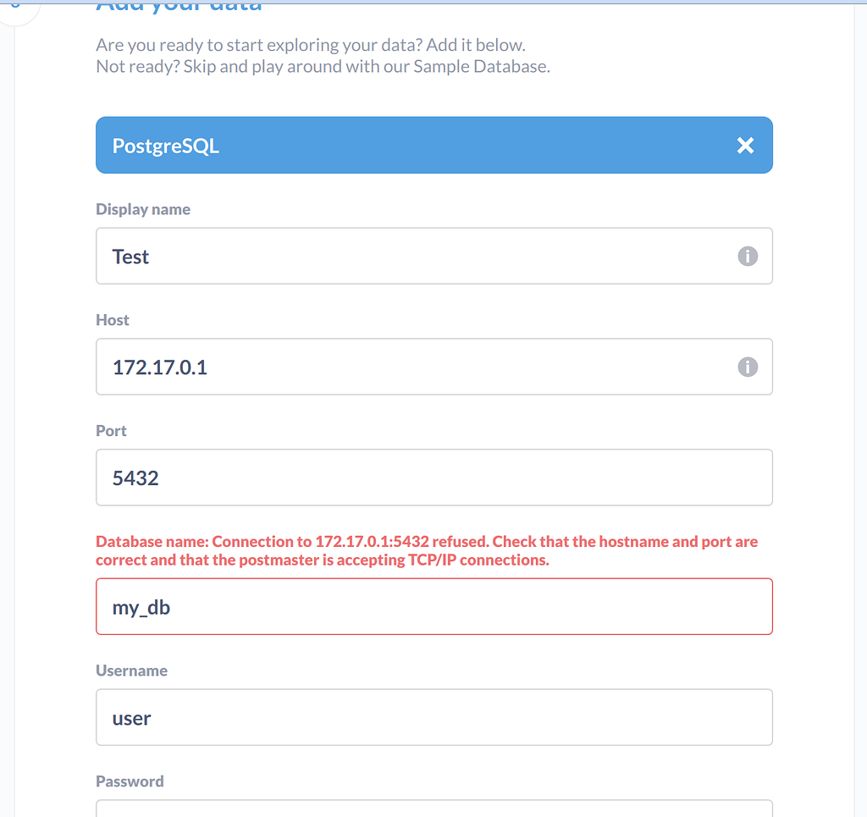867x817 pixels.
Task: Click the Password label text
Action: tap(130, 781)
